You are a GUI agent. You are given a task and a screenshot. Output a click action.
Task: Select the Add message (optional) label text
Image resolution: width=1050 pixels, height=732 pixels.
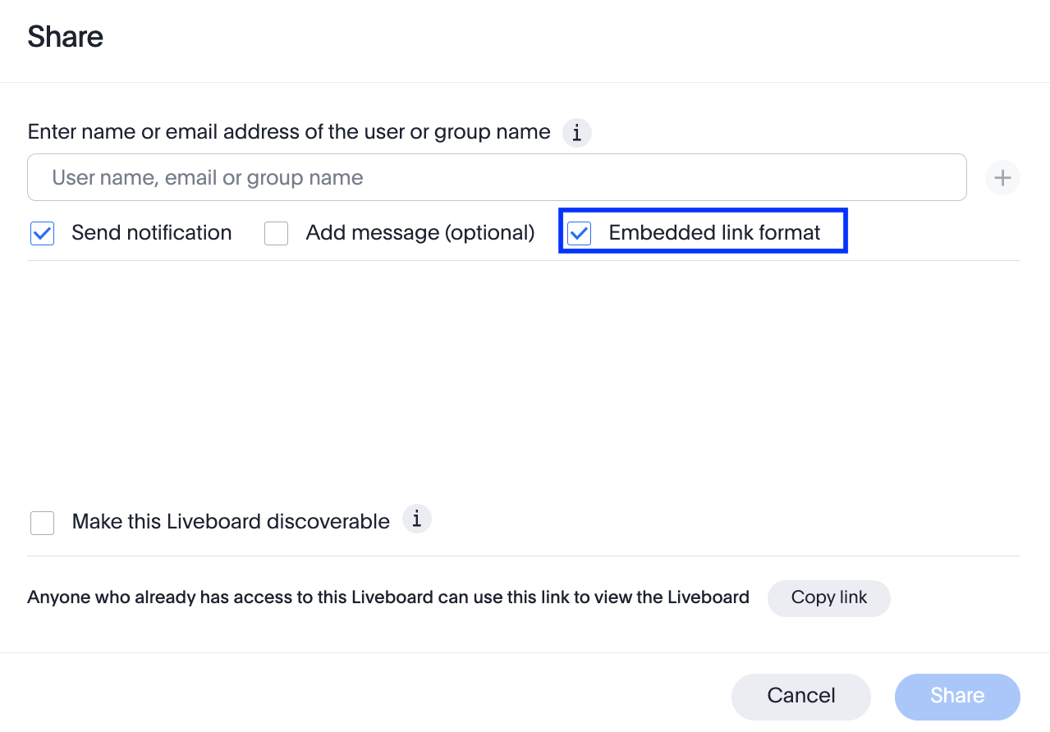(x=420, y=232)
